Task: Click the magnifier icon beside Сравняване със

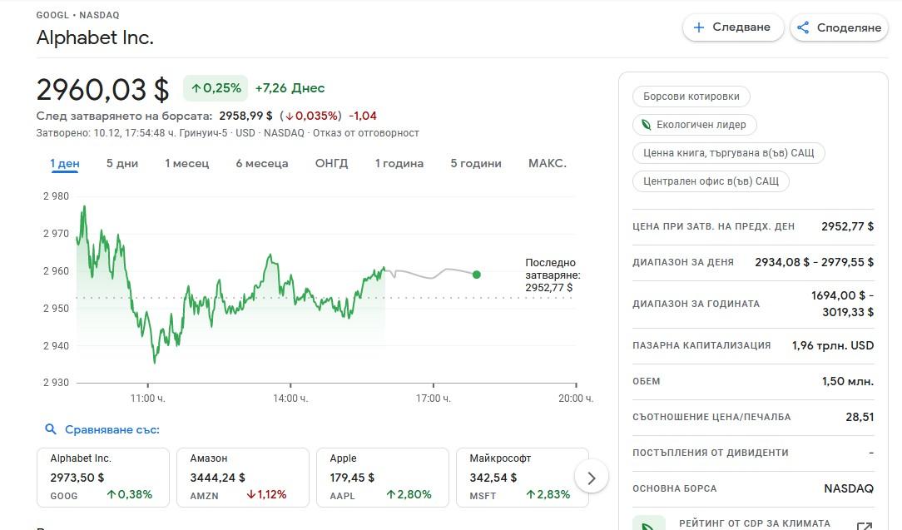Action: tap(51, 429)
